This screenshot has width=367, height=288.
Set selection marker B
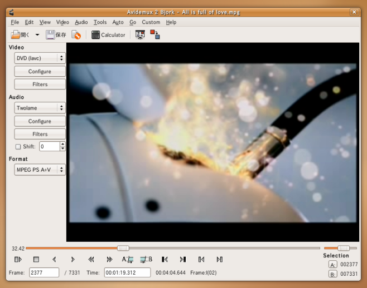coord(146,259)
